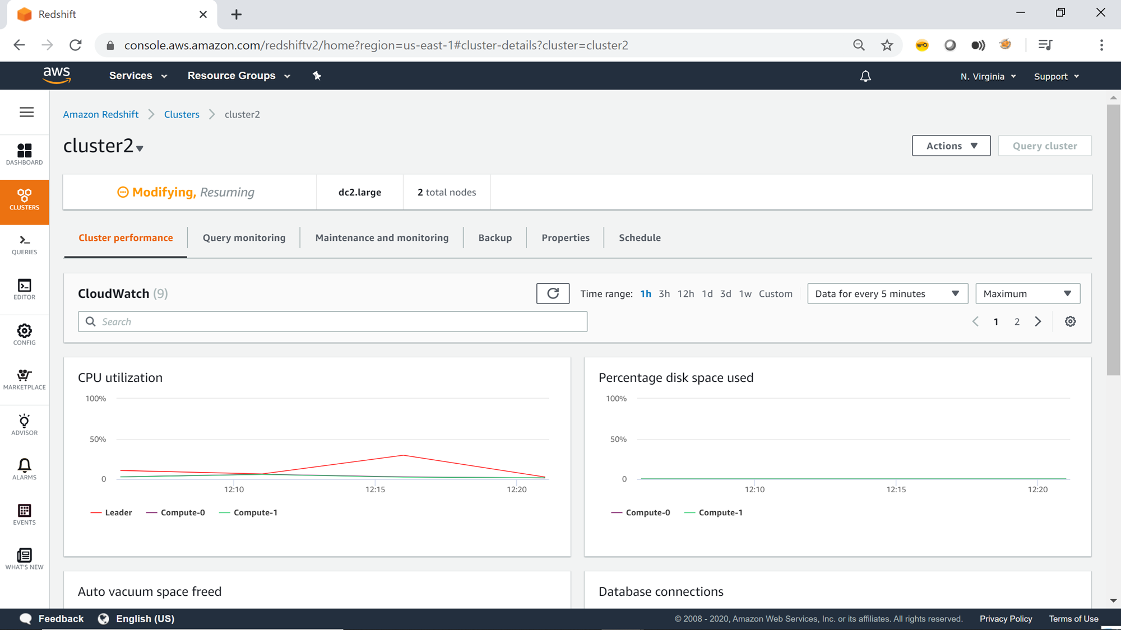Open the Maximum statistic dropdown

[1027, 294]
